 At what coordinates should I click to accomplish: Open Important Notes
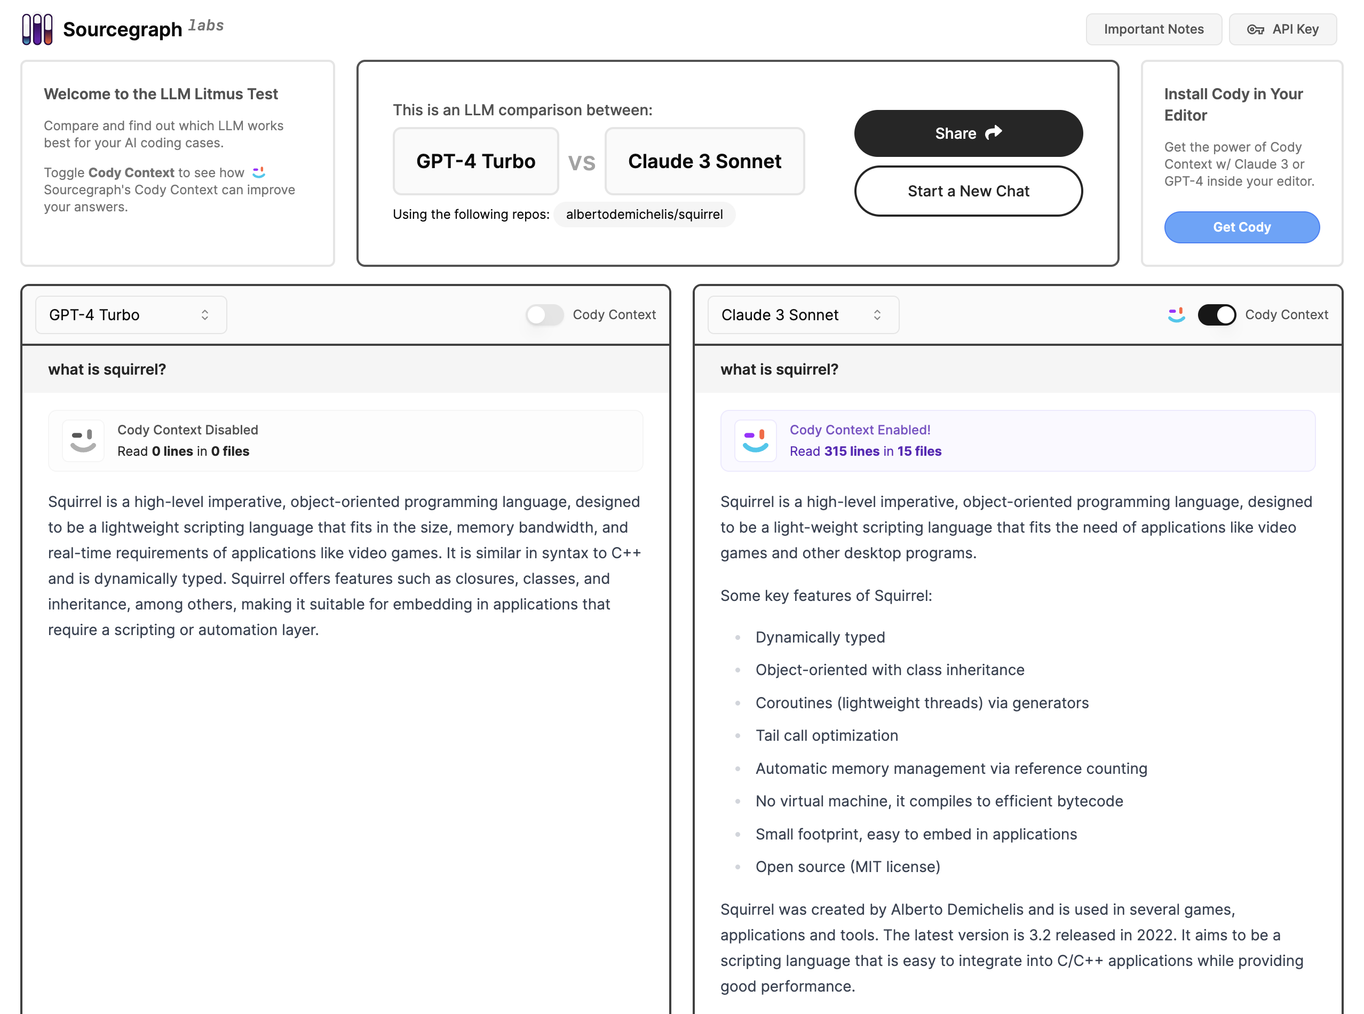(x=1154, y=29)
